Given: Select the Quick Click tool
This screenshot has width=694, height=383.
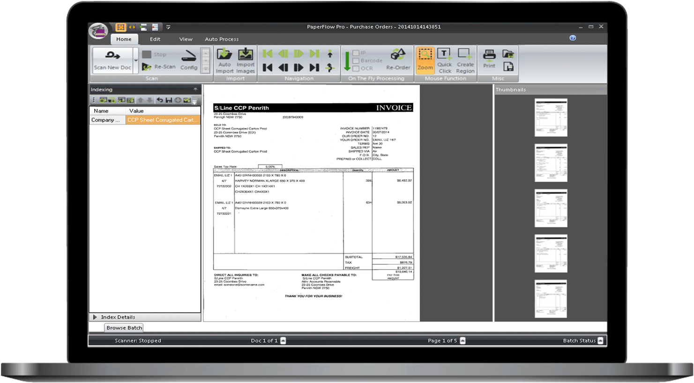Looking at the screenshot, I should pyautogui.click(x=444, y=60).
